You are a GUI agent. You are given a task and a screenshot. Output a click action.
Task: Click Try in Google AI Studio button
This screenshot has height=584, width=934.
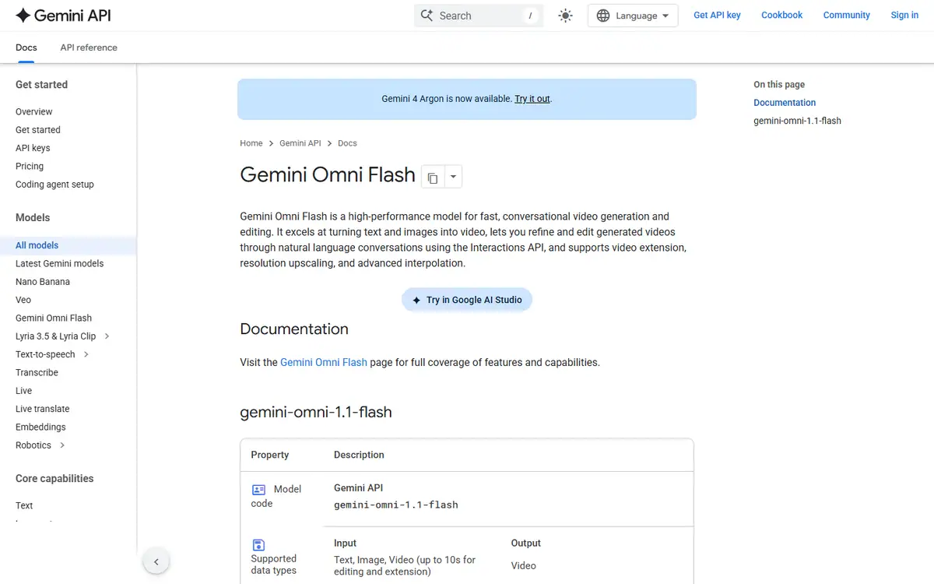[467, 300]
